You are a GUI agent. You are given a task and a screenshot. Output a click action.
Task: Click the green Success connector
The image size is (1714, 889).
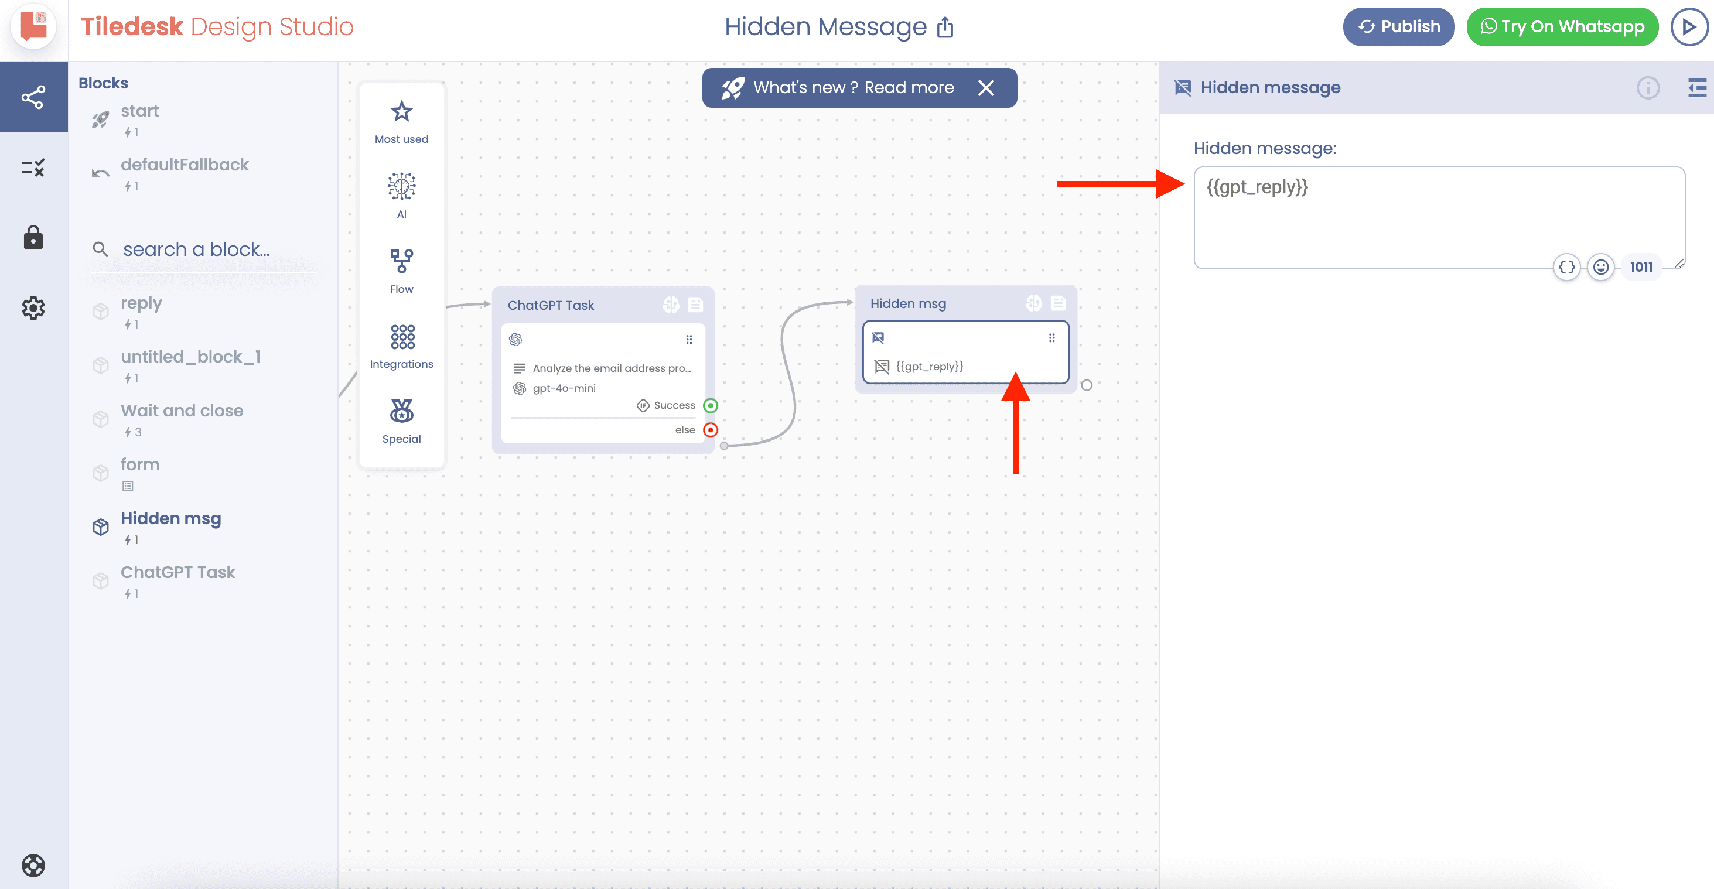(x=711, y=405)
